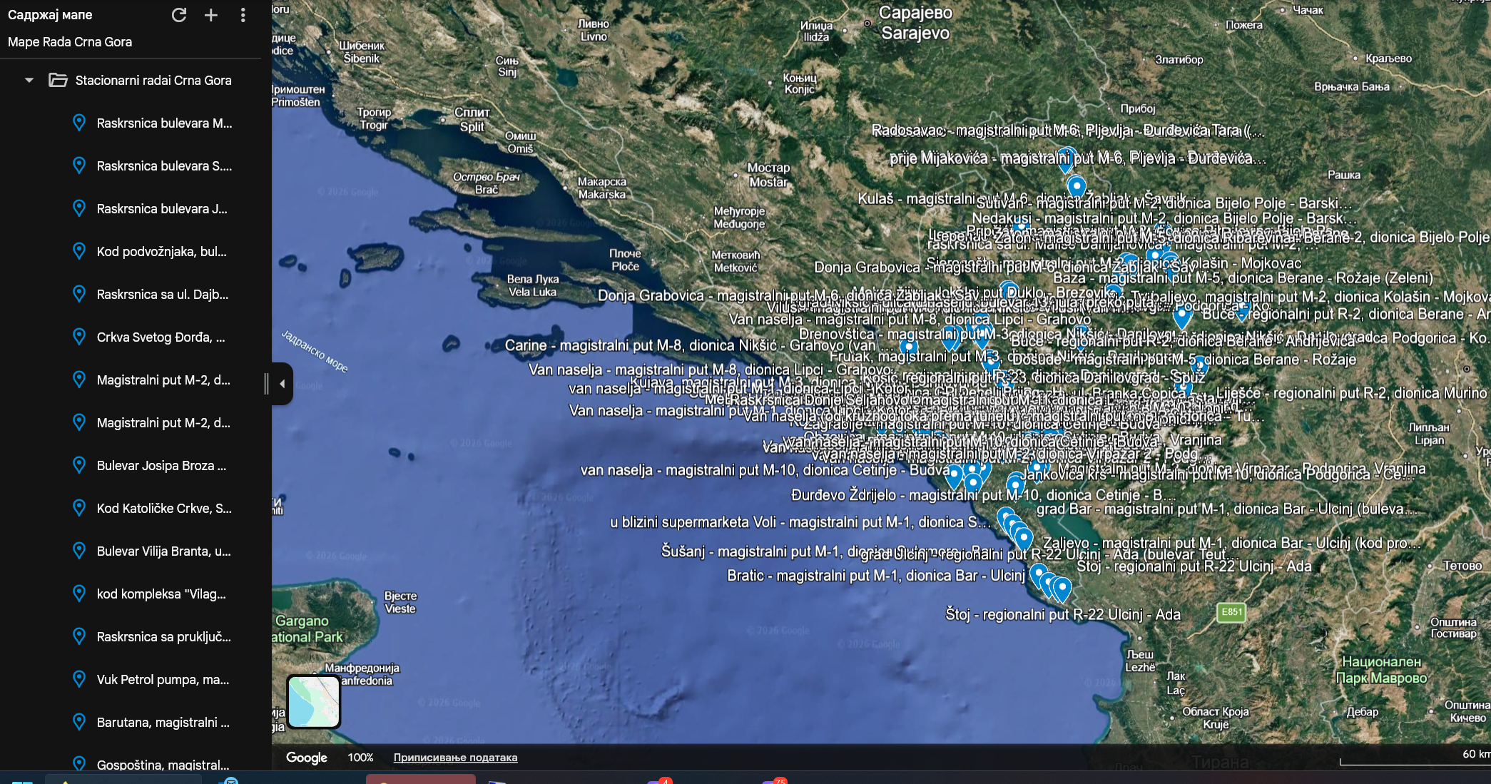Collapse the Stacionarni radai Crna Gora folder
Viewport: 1491px width, 784px height.
[x=29, y=80]
